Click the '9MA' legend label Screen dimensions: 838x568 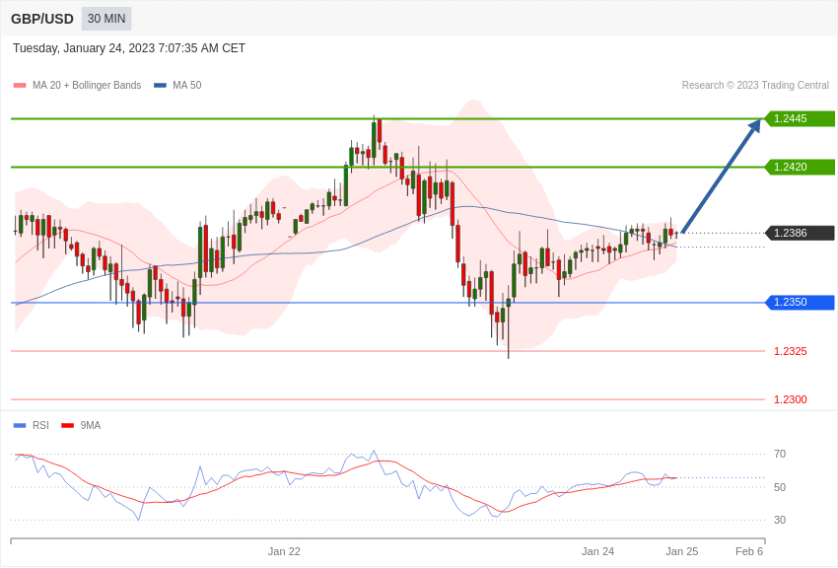click(91, 425)
